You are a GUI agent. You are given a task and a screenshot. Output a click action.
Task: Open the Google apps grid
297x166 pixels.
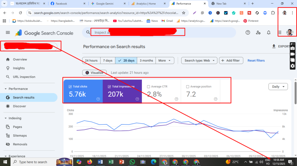[280, 33]
